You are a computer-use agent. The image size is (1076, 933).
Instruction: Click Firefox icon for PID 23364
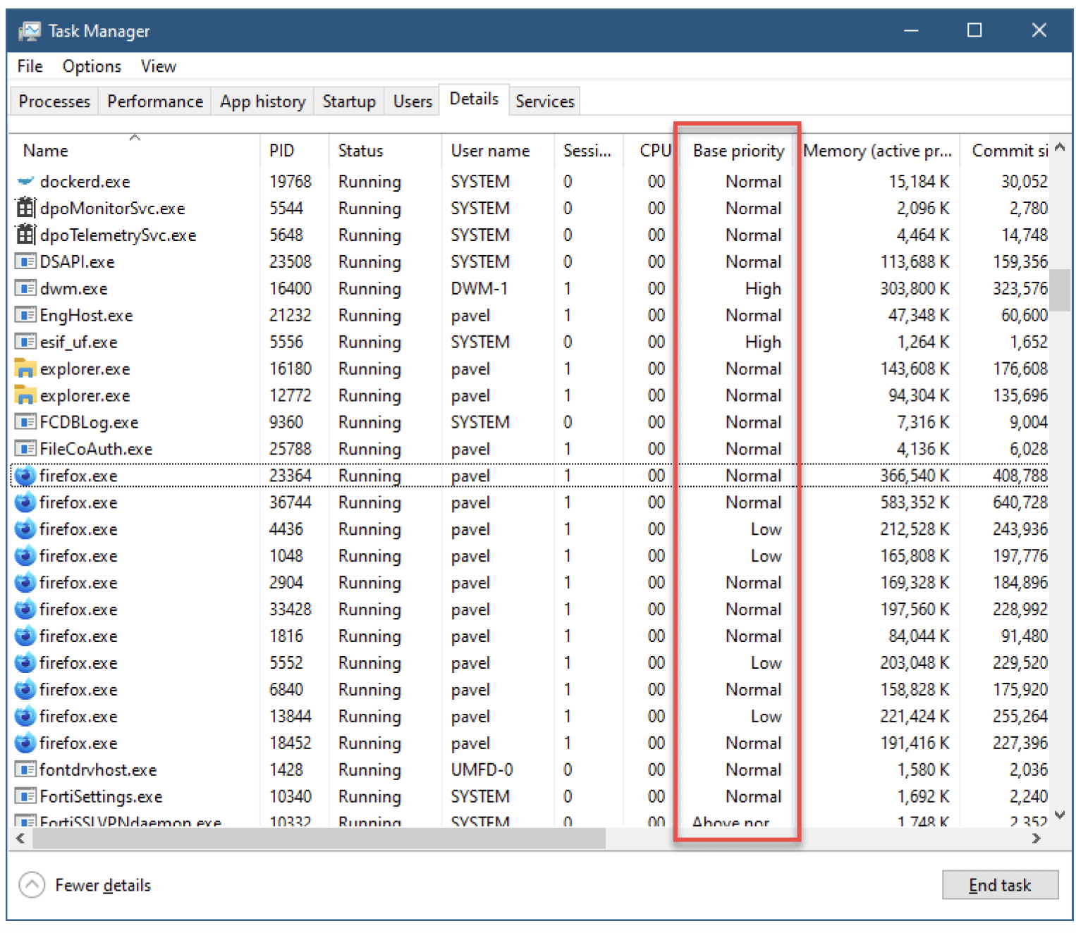(x=25, y=476)
